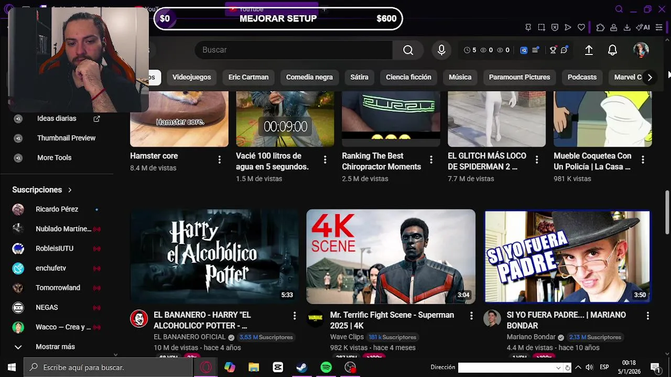Open options for EL GLITCH MÁS LOCO video

coord(537,160)
